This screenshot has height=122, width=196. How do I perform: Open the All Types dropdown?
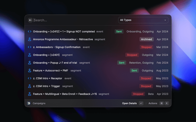point(143,20)
